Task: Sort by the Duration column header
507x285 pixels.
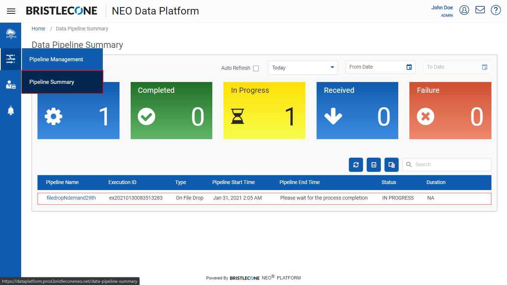Action: click(x=436, y=182)
